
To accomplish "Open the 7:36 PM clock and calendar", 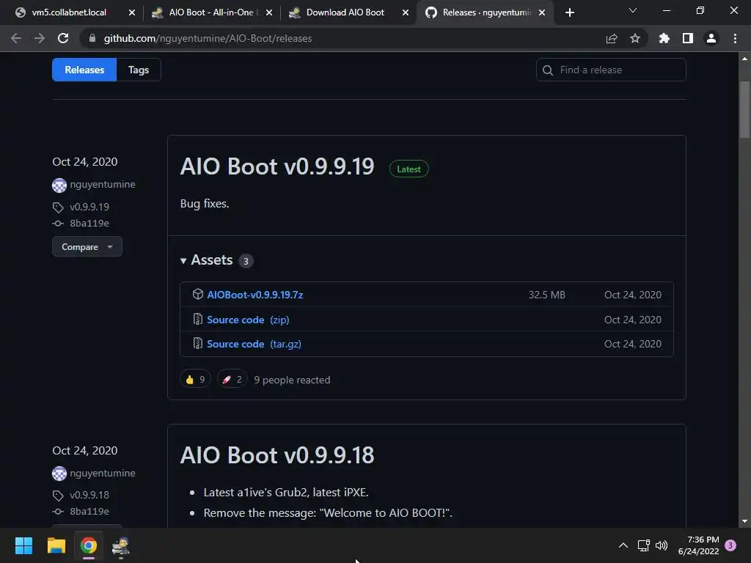I will (x=698, y=545).
